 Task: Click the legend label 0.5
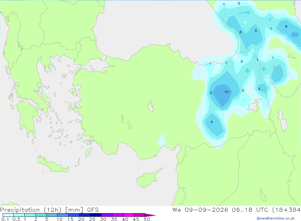click(x=16, y=219)
